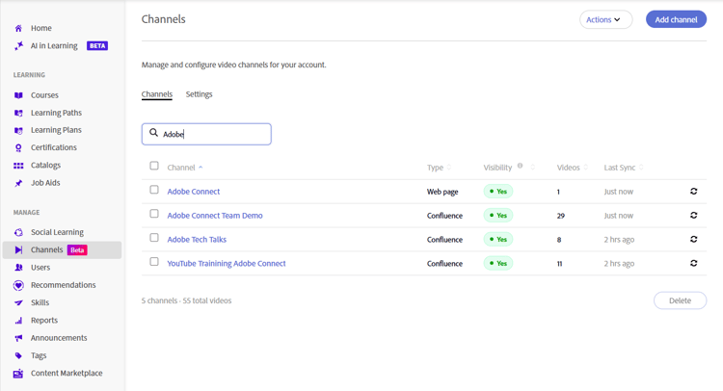Click the Delete button

coord(681,300)
